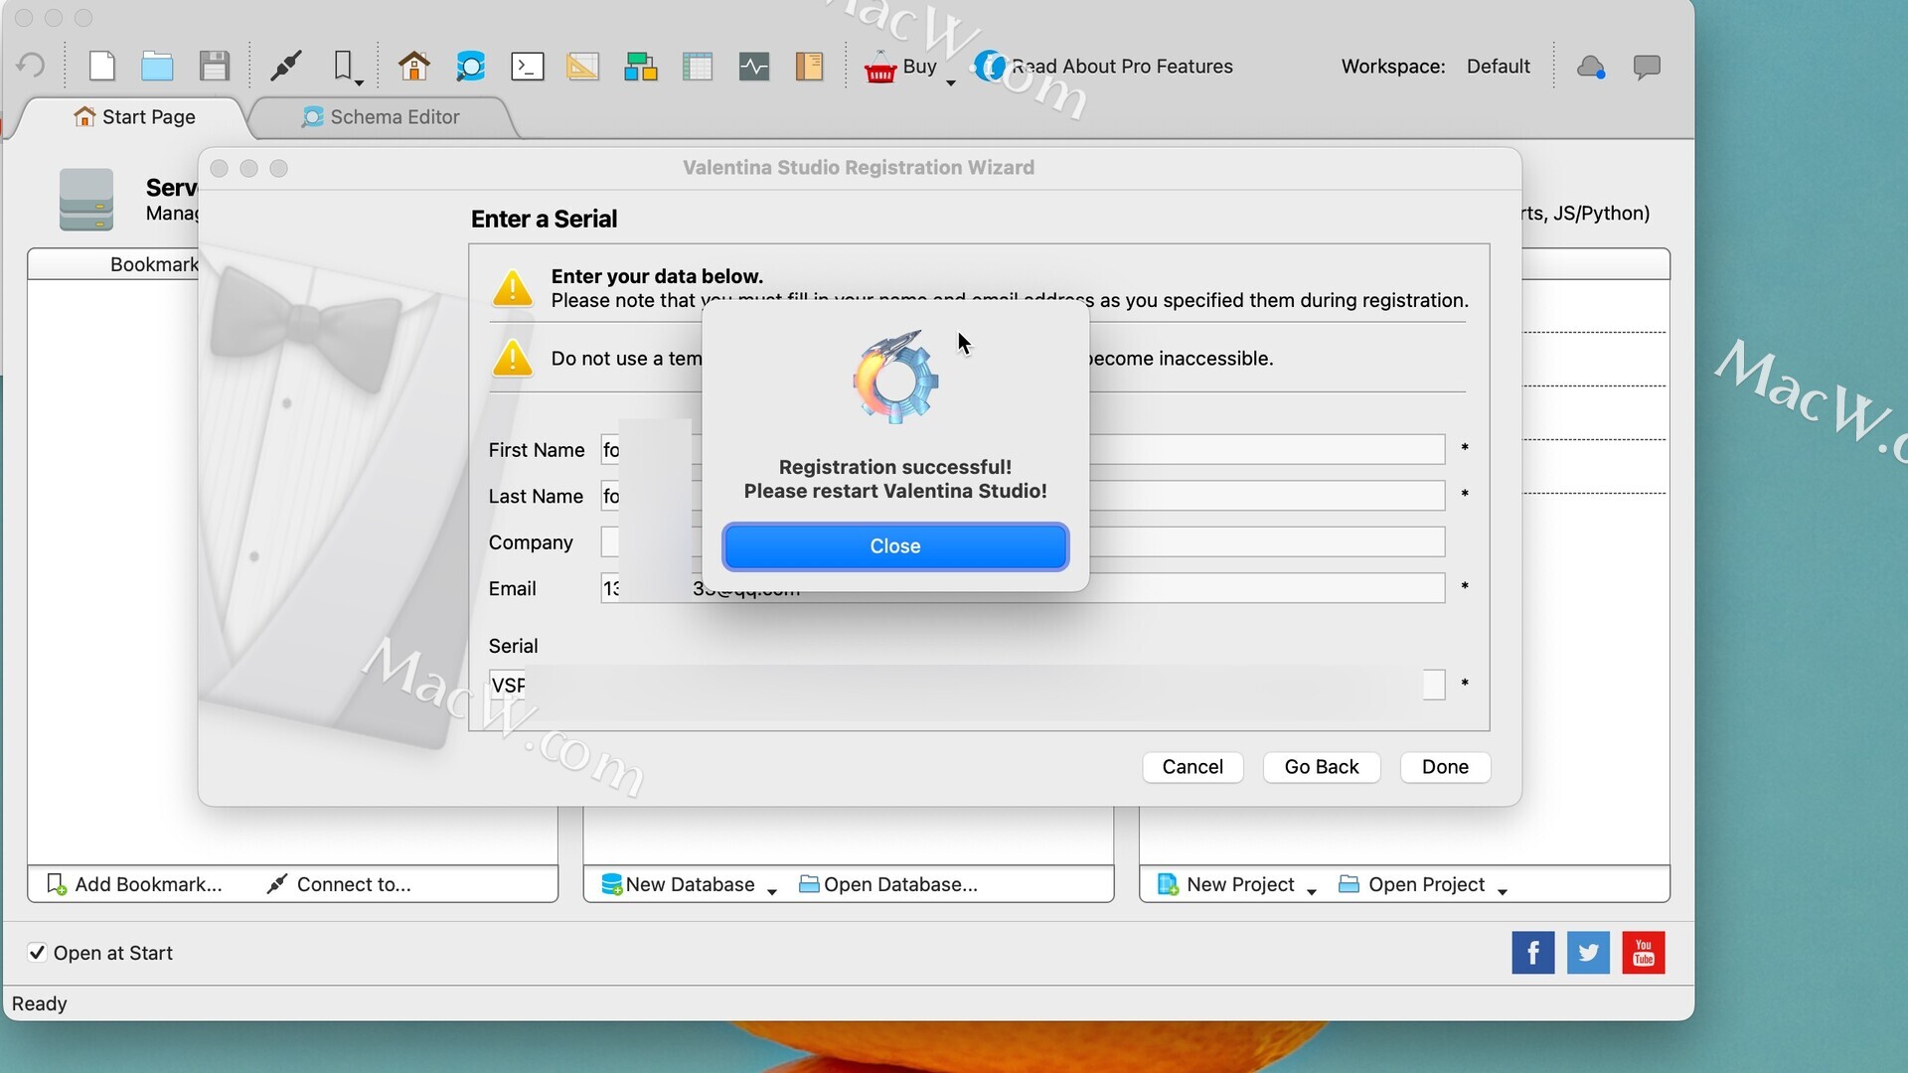Select the Default workspace value
Image resolution: width=1908 pixels, height=1073 pixels.
click(1498, 67)
